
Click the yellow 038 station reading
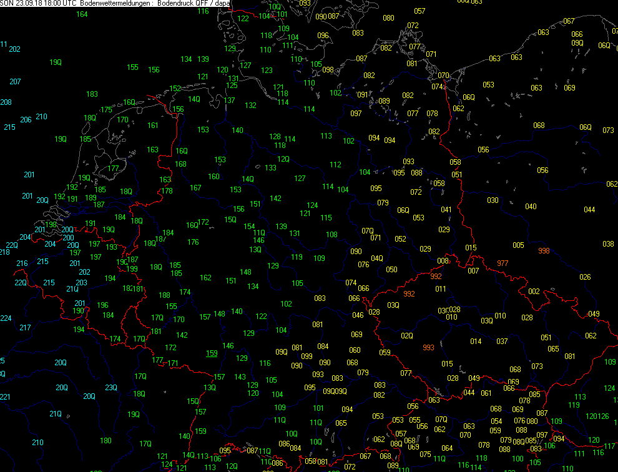point(608,244)
